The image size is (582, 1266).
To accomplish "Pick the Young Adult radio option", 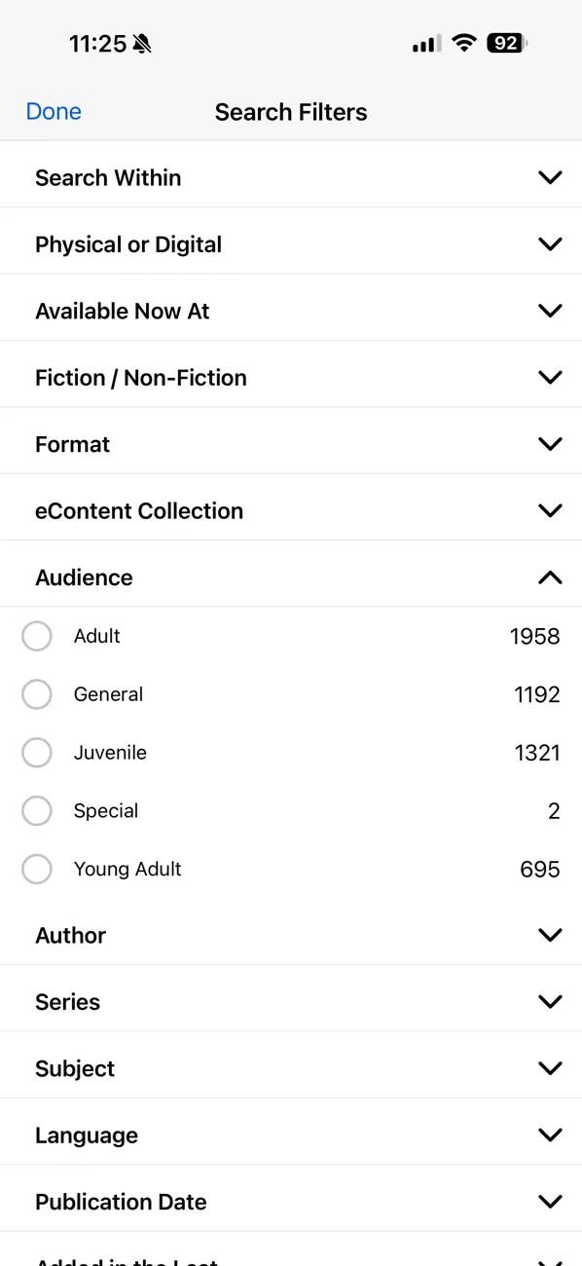I will [37, 870].
